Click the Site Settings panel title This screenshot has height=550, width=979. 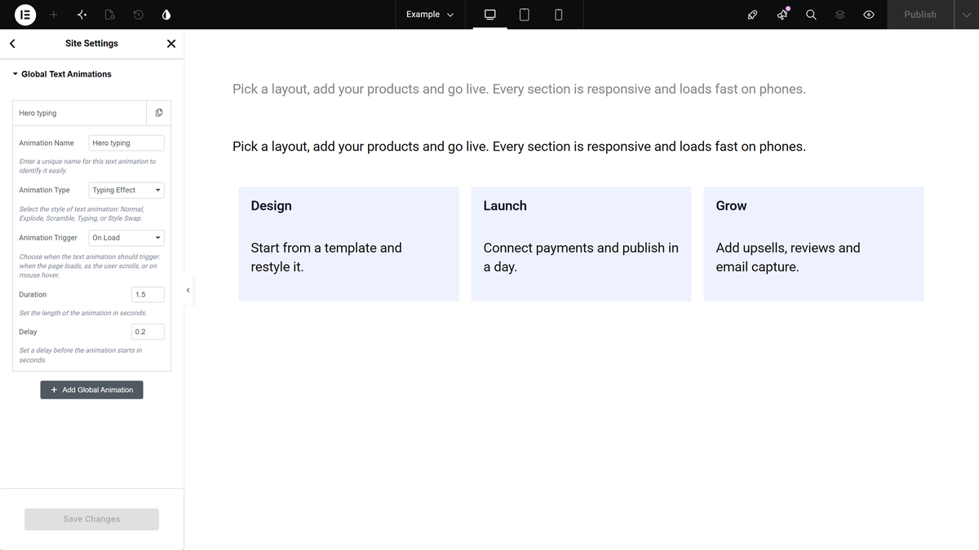91,43
